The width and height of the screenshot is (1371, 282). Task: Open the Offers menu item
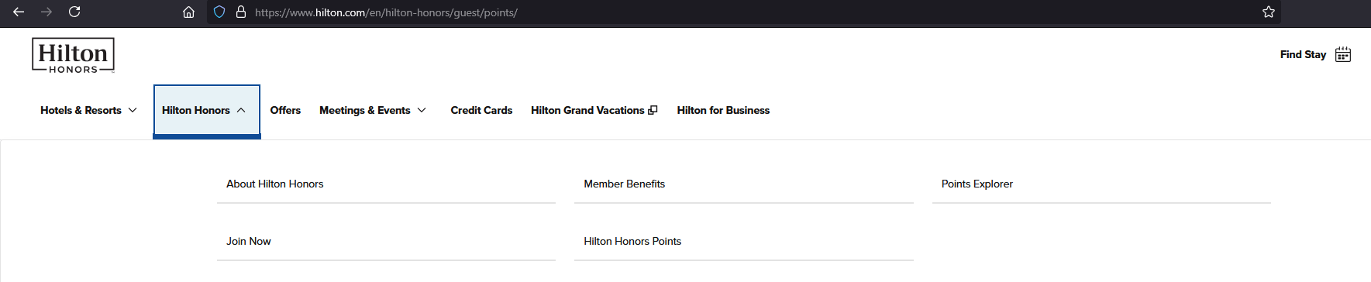(x=285, y=110)
